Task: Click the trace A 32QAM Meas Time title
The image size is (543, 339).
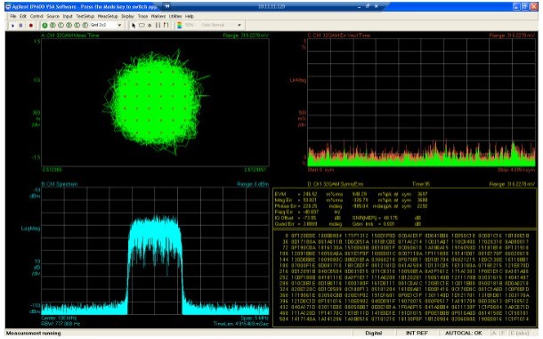Action: point(70,36)
